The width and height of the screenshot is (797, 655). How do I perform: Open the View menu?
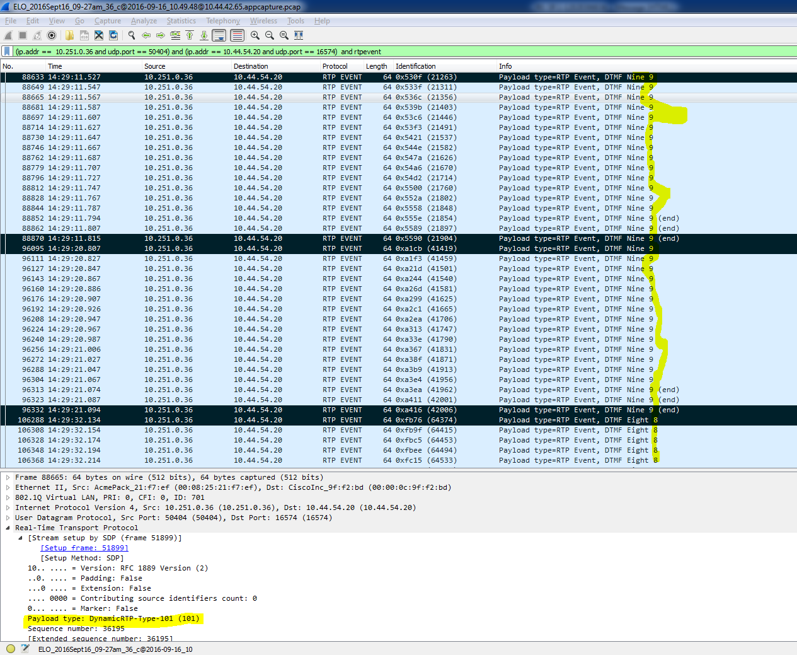(x=57, y=21)
